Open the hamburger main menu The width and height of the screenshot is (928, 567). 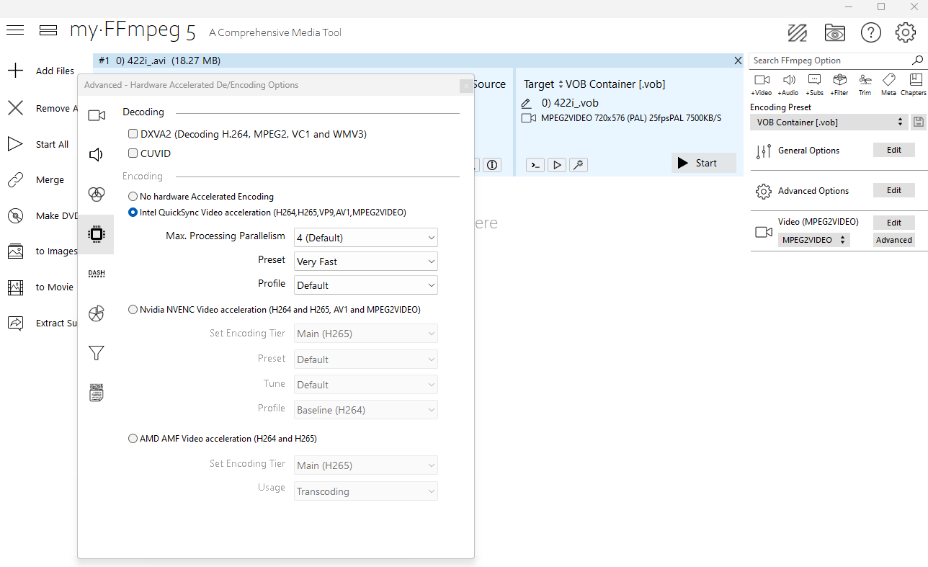point(15,30)
